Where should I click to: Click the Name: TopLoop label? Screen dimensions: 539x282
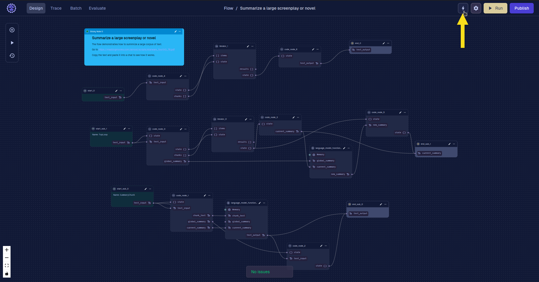pyautogui.click(x=100, y=135)
